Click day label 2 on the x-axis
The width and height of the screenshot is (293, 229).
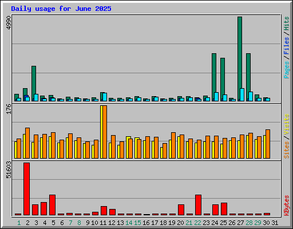(27, 223)
